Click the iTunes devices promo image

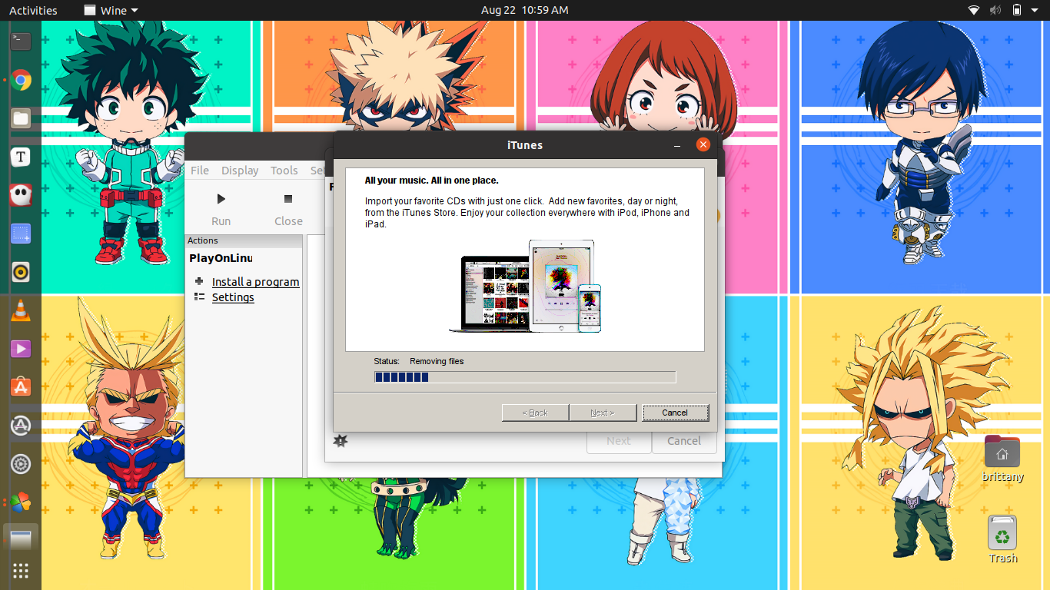[x=525, y=286]
